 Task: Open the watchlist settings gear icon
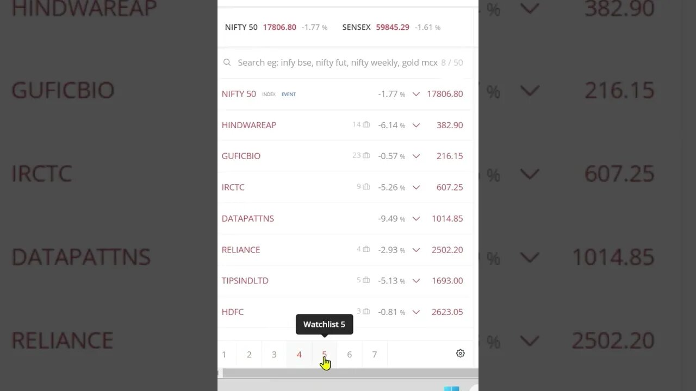460,354
